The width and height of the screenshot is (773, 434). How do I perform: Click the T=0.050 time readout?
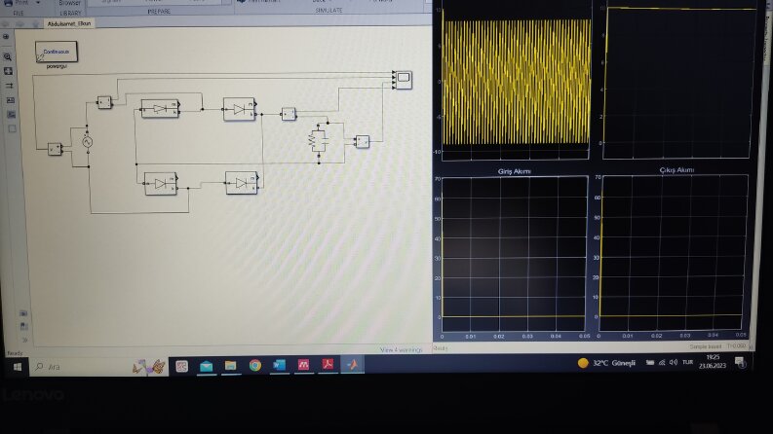pyautogui.click(x=736, y=346)
